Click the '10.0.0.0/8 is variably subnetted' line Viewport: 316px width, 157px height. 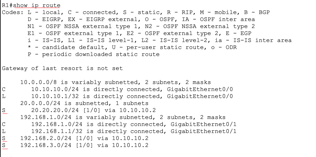(x=115, y=82)
